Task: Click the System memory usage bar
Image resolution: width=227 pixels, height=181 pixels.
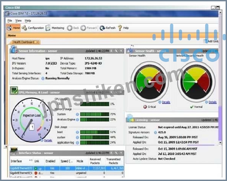Action: point(95,114)
